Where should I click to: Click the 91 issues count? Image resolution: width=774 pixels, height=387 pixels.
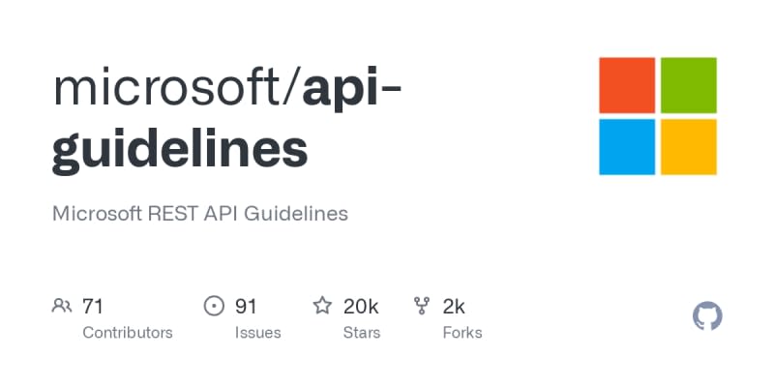click(246, 307)
